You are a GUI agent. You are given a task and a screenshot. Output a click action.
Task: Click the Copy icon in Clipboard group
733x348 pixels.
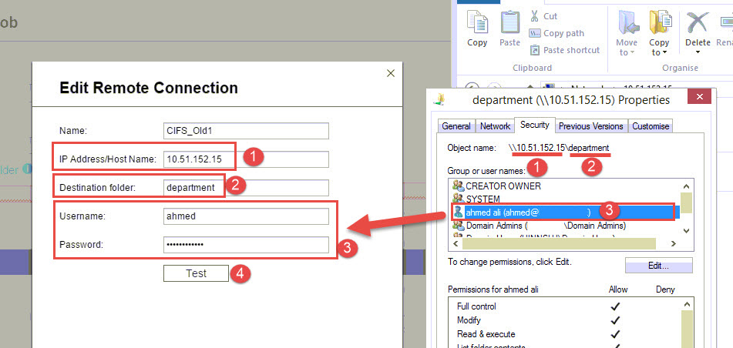click(477, 23)
